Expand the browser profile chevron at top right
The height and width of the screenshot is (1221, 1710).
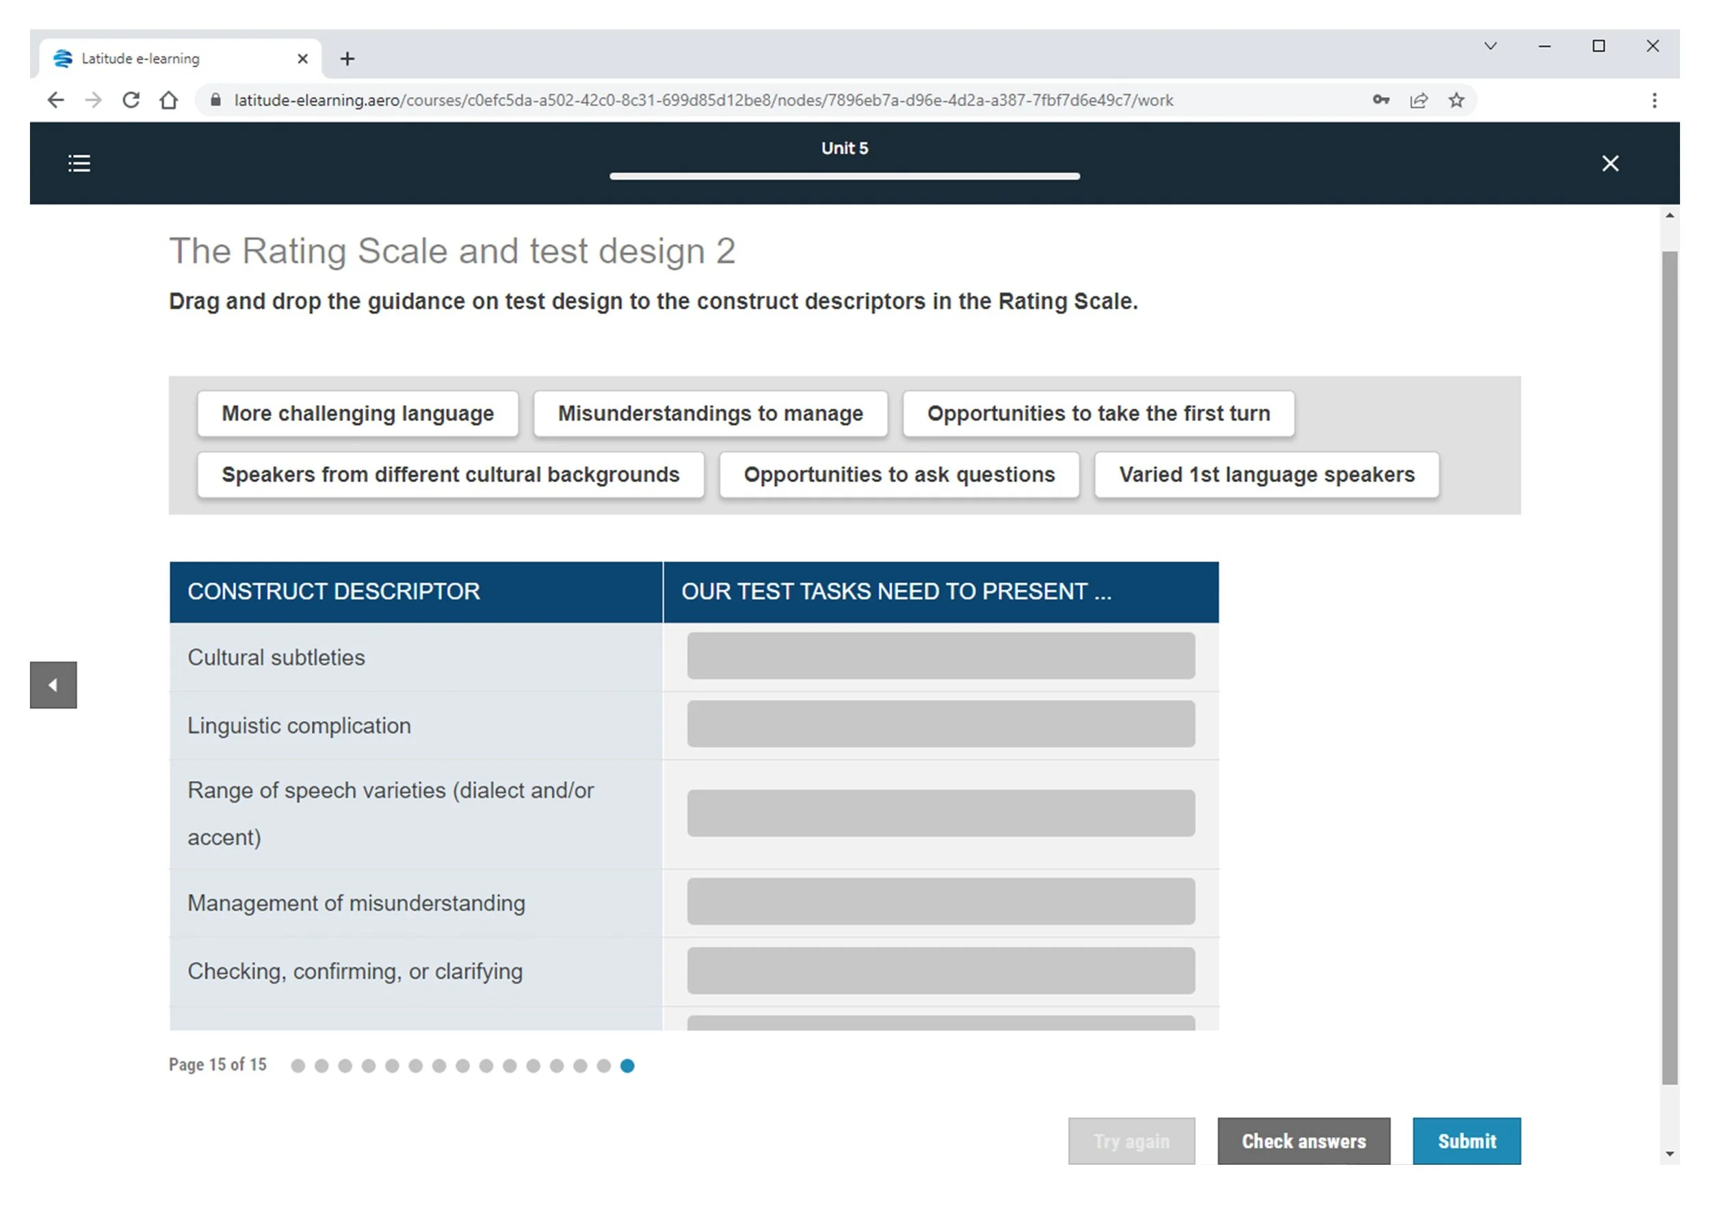coord(1490,46)
